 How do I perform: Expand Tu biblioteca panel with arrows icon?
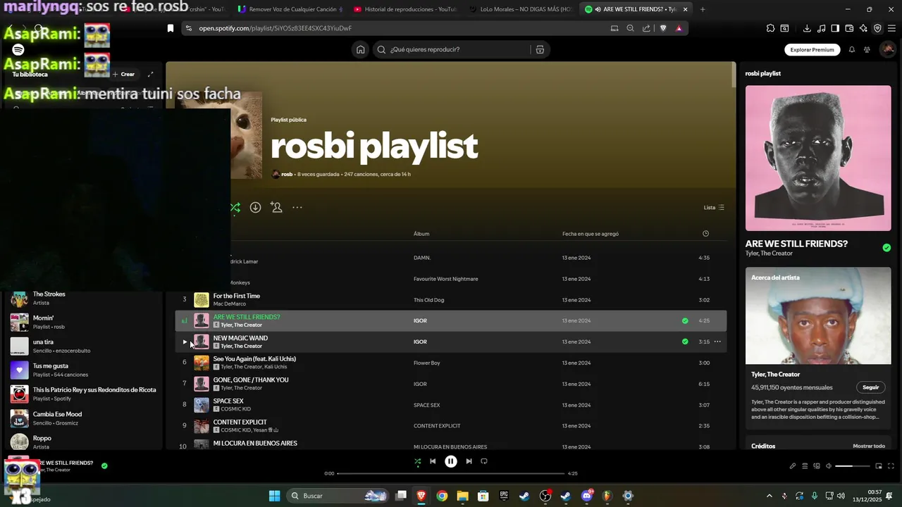click(150, 74)
